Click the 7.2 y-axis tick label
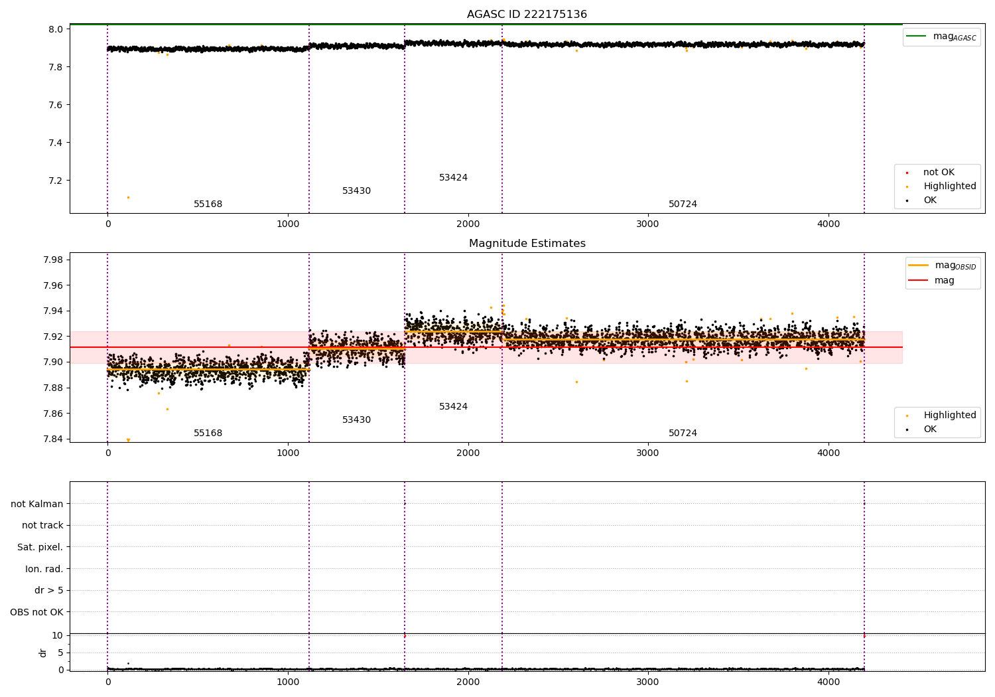 click(56, 181)
